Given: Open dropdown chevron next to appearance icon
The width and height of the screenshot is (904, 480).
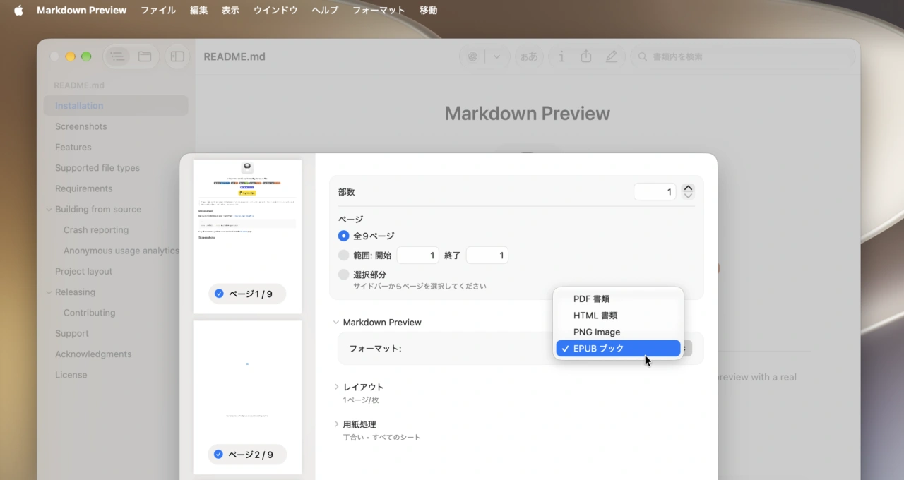Looking at the screenshot, I should [x=496, y=56].
